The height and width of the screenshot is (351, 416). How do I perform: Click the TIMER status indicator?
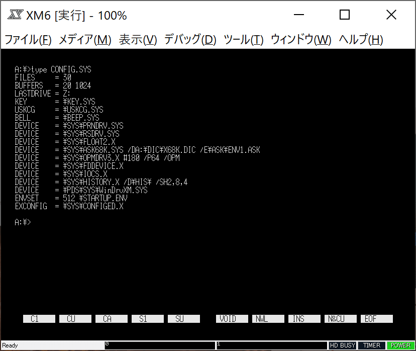372,345
